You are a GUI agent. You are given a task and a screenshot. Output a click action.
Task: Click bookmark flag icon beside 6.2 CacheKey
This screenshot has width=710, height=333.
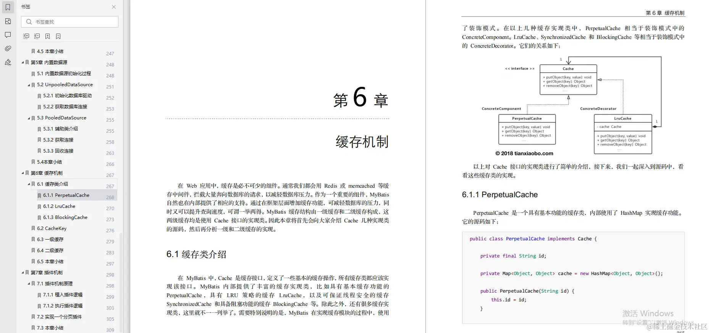(x=33, y=228)
